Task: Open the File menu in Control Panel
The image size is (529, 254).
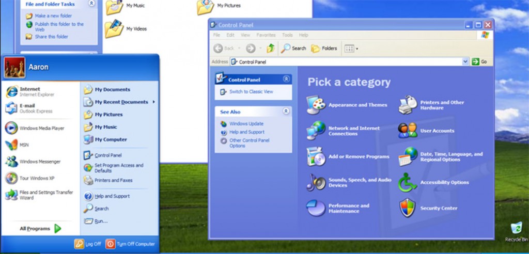Action: 216,35
